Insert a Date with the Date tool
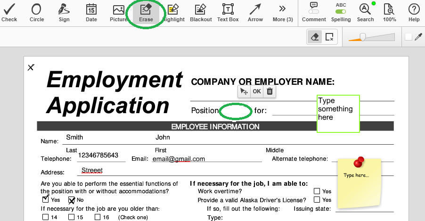Viewport: 425px width, 221px height. click(91, 13)
